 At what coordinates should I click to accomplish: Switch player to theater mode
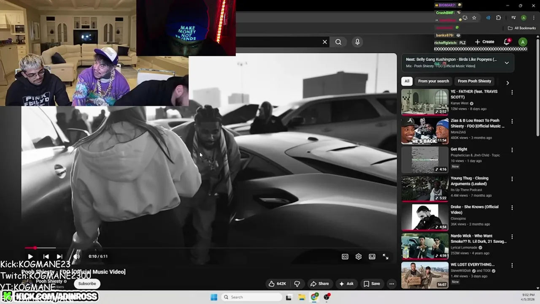tap(372, 256)
